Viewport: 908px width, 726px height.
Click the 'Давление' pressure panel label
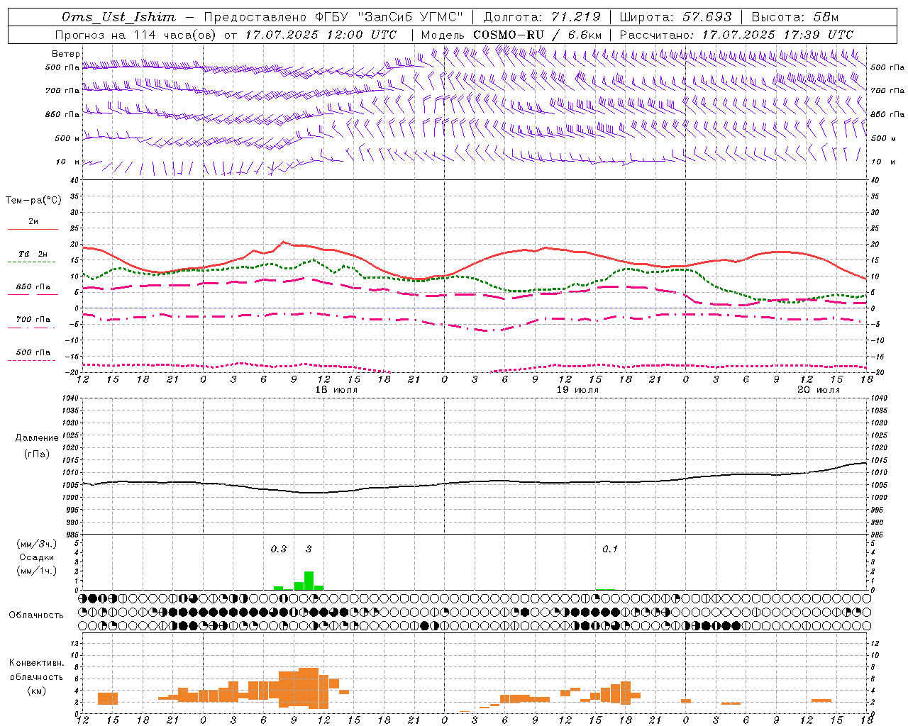pyautogui.click(x=37, y=438)
